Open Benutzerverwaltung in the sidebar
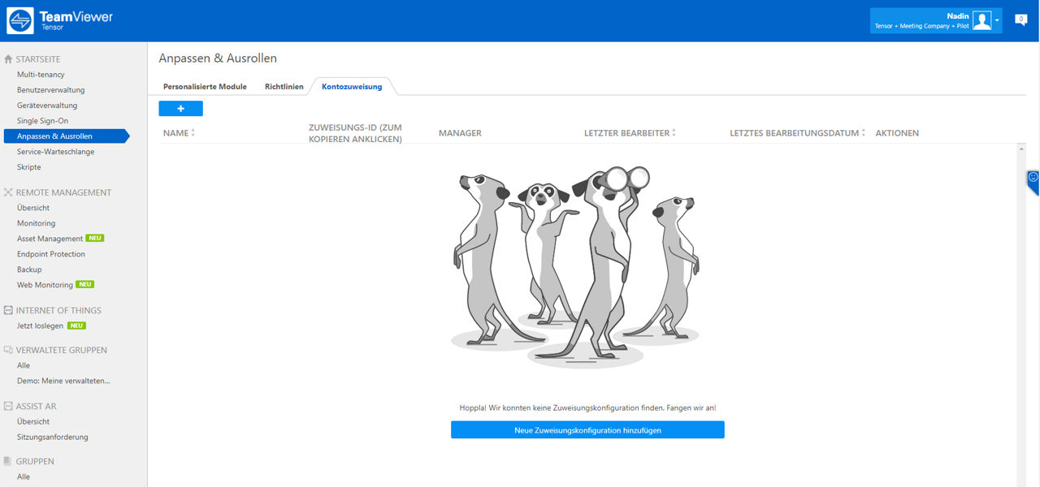Viewport: 1040px width, 487px height. tap(51, 90)
